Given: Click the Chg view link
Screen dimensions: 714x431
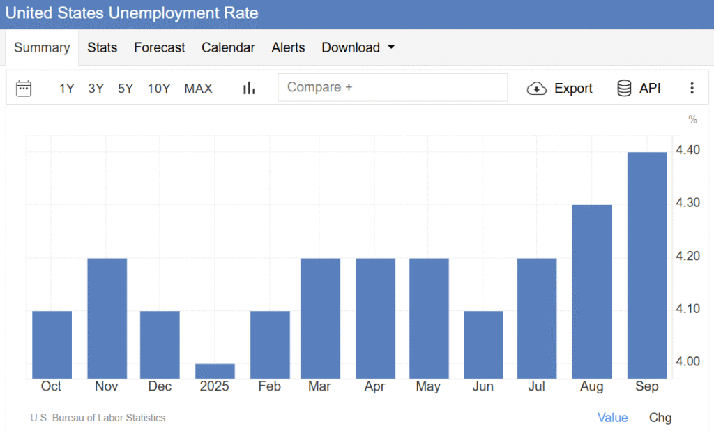Looking at the screenshot, I should [x=660, y=417].
